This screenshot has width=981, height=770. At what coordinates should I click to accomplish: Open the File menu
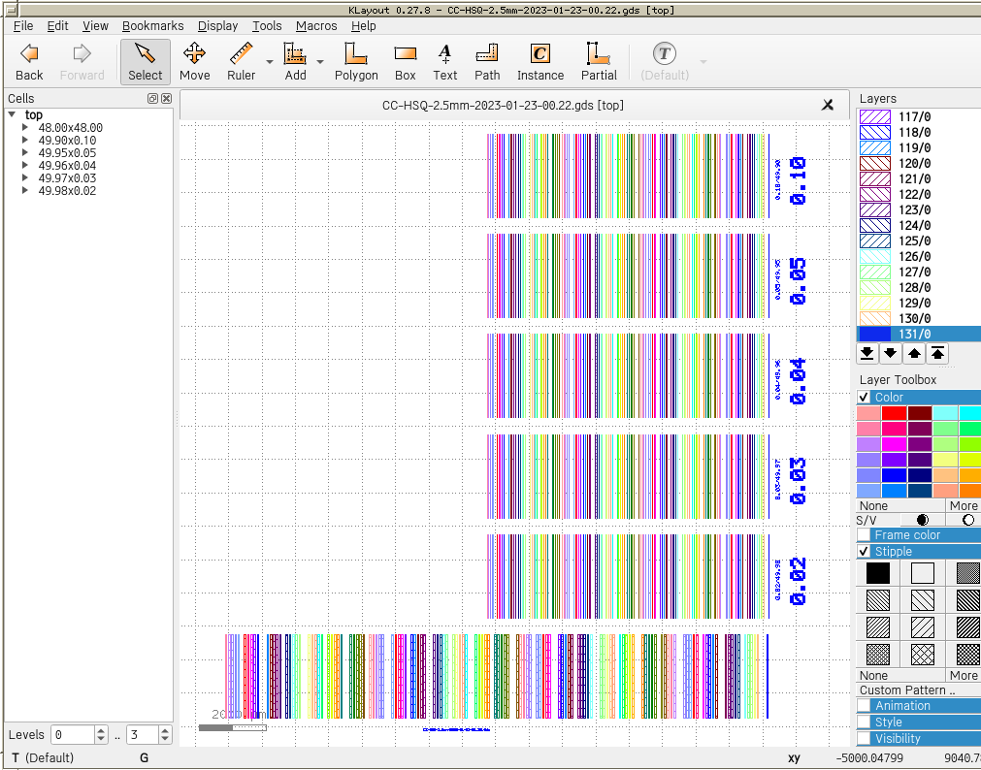(23, 25)
